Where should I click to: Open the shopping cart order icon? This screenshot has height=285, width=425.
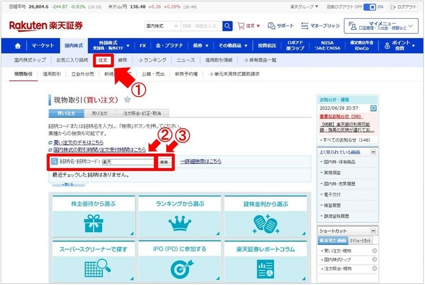pyautogui.click(x=241, y=25)
